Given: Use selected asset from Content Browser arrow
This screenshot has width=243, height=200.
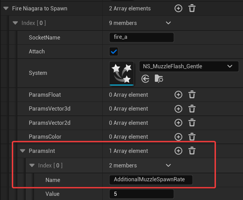Looking at the screenshot, I should [145, 79].
